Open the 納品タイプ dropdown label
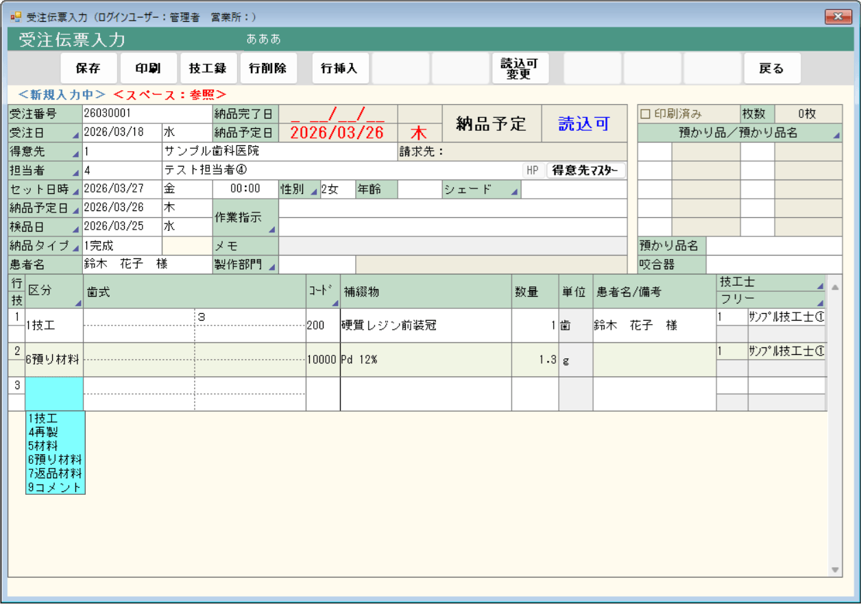This screenshot has width=861, height=605. click(45, 246)
